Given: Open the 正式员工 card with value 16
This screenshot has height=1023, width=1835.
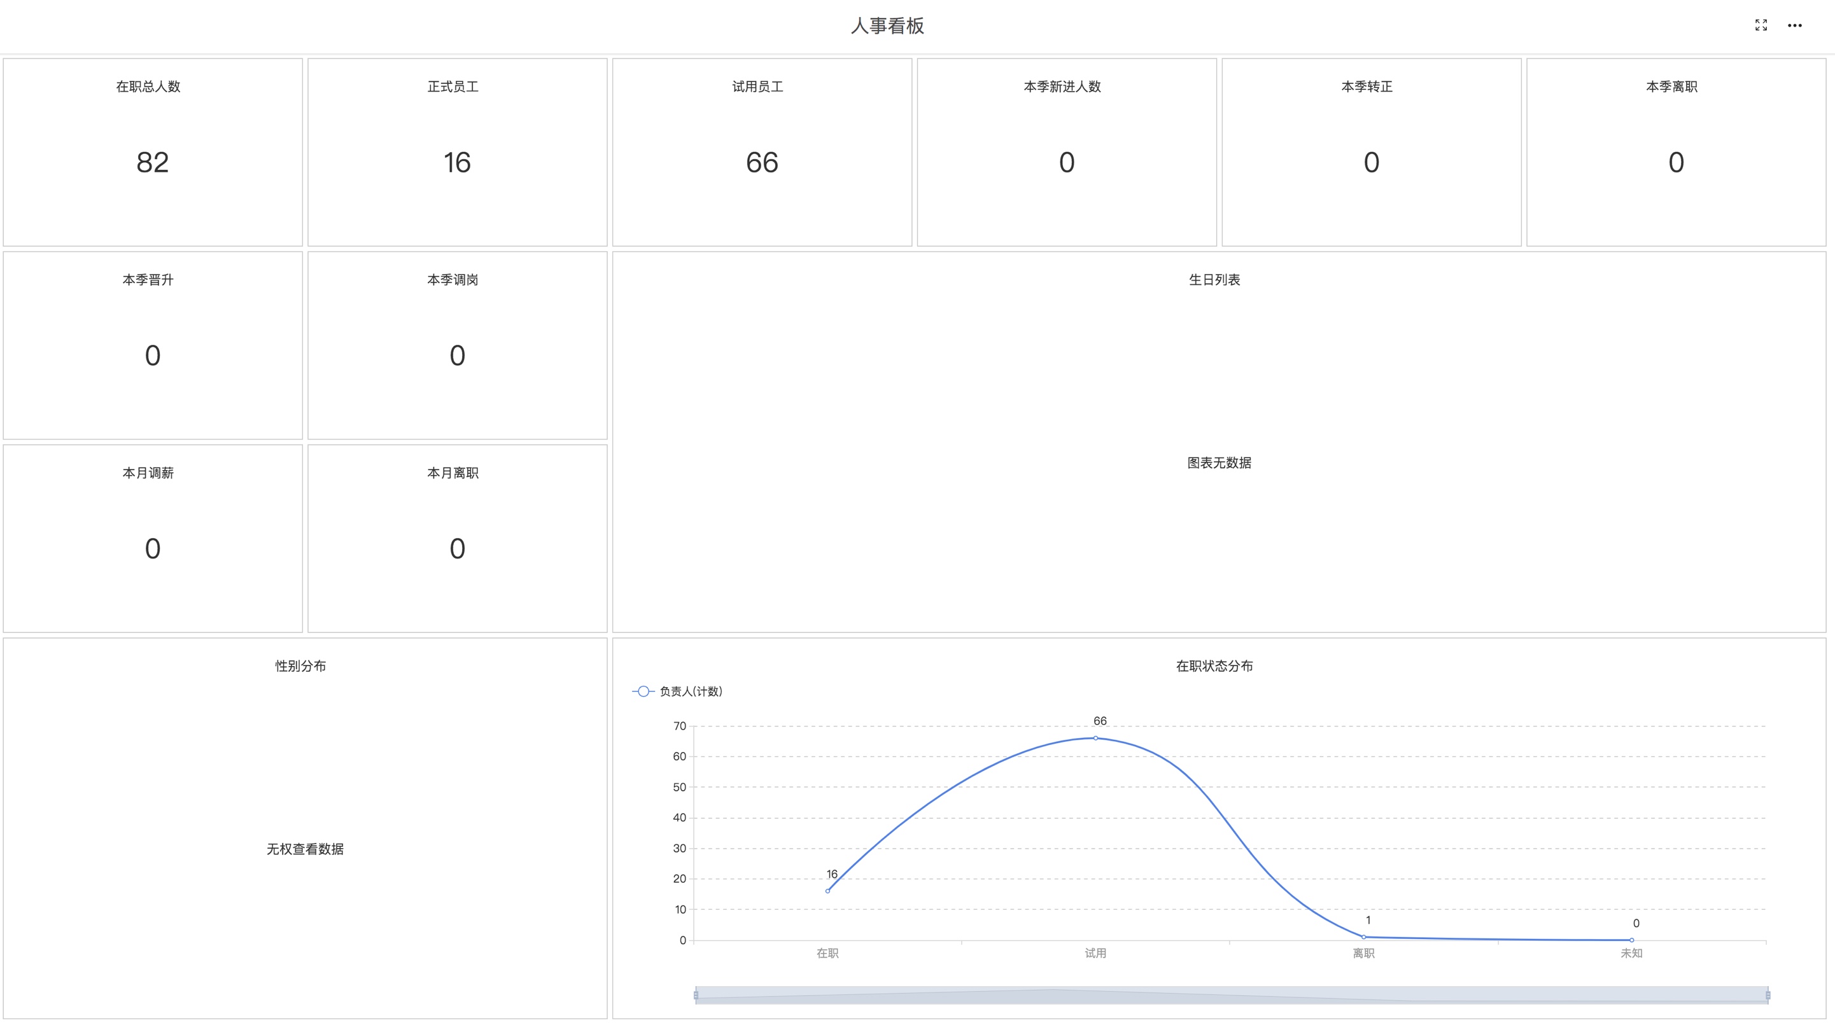Looking at the screenshot, I should [456, 162].
